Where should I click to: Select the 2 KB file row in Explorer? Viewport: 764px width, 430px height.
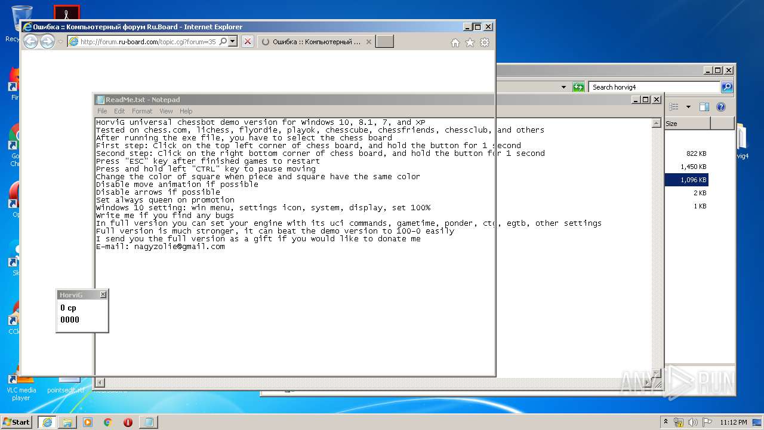[686, 193]
